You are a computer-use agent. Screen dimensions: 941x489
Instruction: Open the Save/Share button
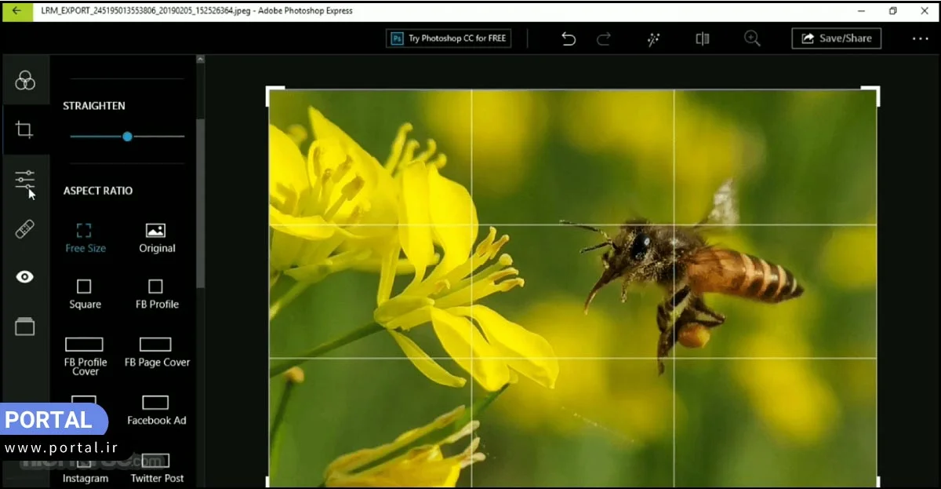click(836, 38)
